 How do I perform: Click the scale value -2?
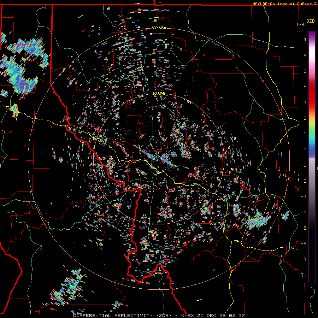pyautogui.click(x=304, y=181)
